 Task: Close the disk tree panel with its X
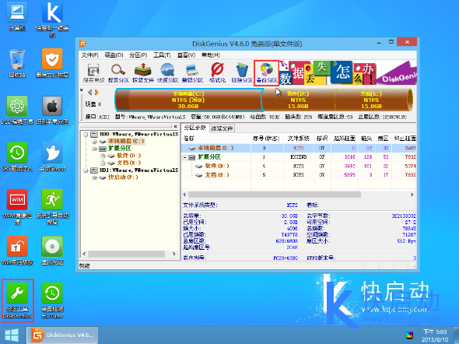[x=175, y=127]
